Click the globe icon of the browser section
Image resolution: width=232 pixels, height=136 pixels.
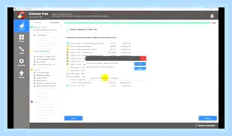32,27
